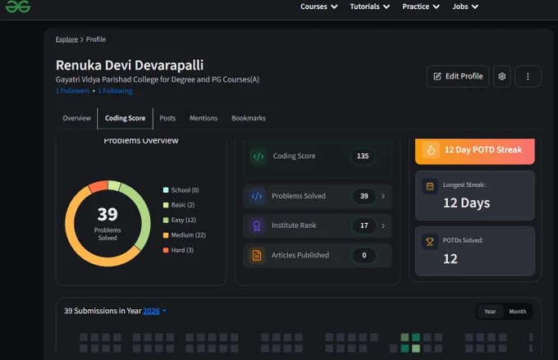Image resolution: width=558 pixels, height=360 pixels.
Task: Click the pencil icon on Edit Profile
Action: pyautogui.click(x=437, y=76)
